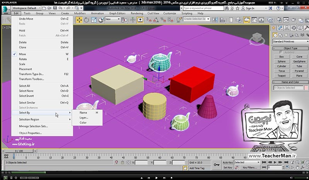Click the 0 / 100 time slider
The width and height of the screenshot is (309, 180).
pos(19,151)
